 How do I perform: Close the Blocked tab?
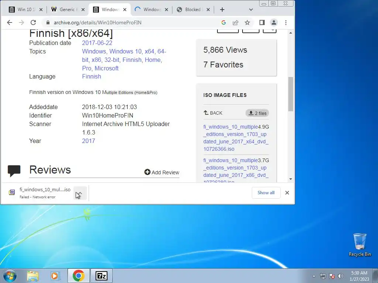(208, 10)
